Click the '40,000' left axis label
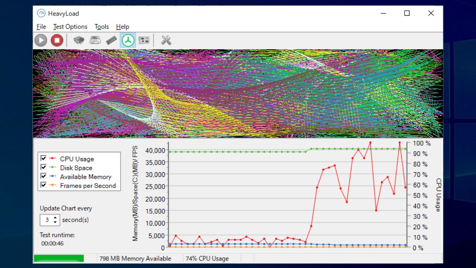 point(155,150)
